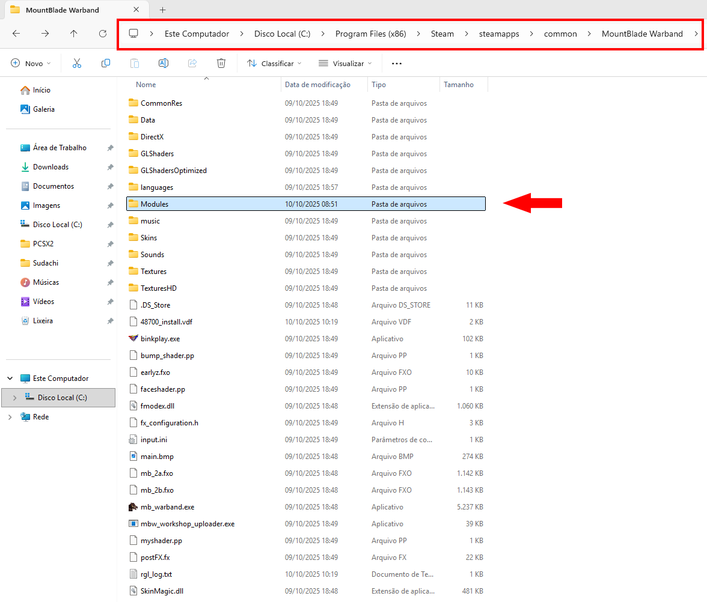Image resolution: width=707 pixels, height=602 pixels.
Task: Select the fmodex.dll file icon
Action: click(x=133, y=406)
